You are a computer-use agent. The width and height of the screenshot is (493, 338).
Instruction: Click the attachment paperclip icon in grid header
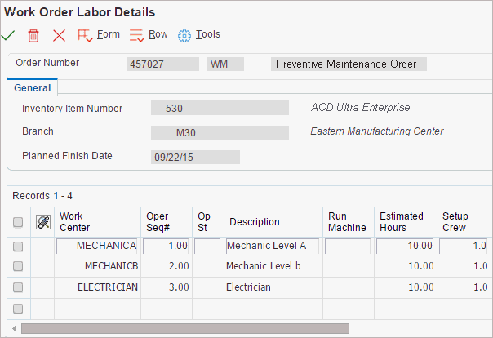44,222
